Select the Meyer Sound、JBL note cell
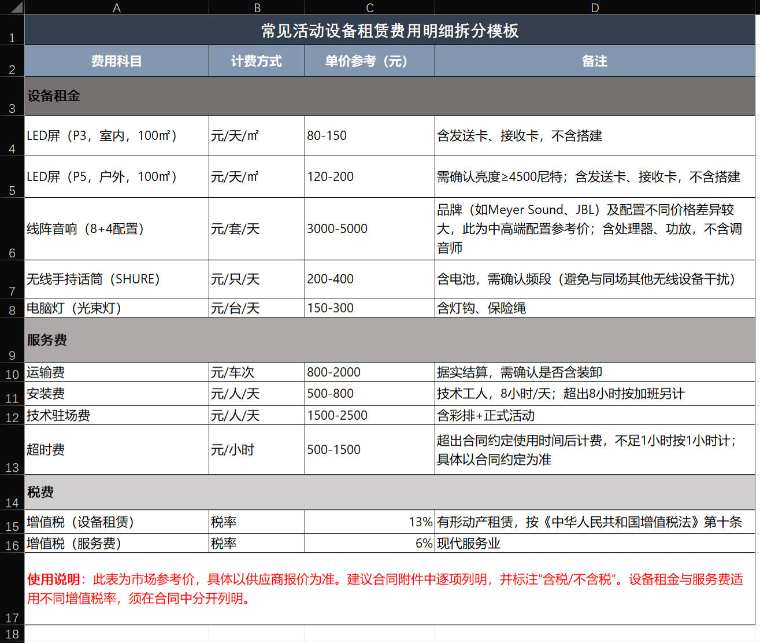Viewport: 760px width, 643px height. pos(595,229)
